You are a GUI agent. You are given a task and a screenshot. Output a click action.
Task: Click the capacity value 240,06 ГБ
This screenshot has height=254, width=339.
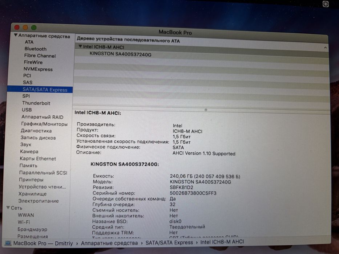coord(205,176)
